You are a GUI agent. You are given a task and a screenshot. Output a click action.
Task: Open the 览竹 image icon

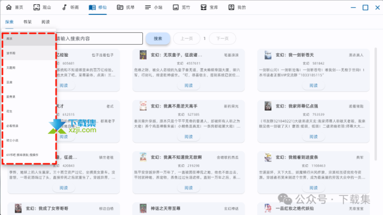tap(175, 7)
